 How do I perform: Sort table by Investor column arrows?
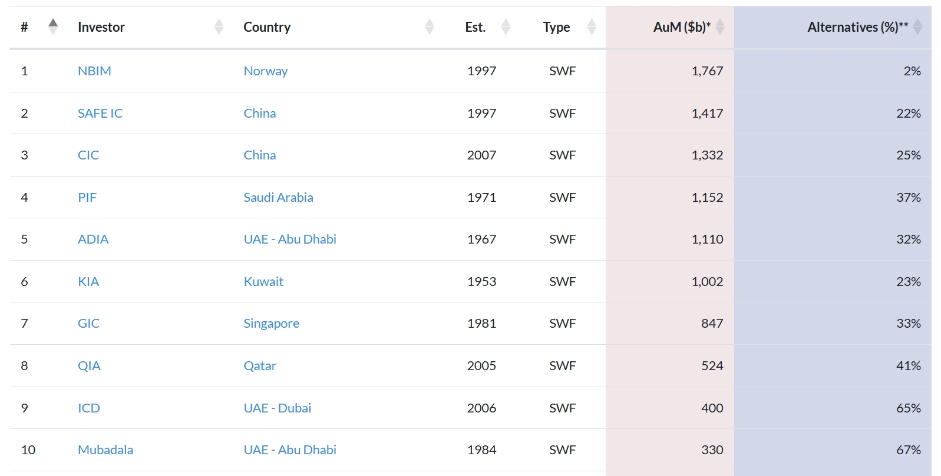click(219, 27)
